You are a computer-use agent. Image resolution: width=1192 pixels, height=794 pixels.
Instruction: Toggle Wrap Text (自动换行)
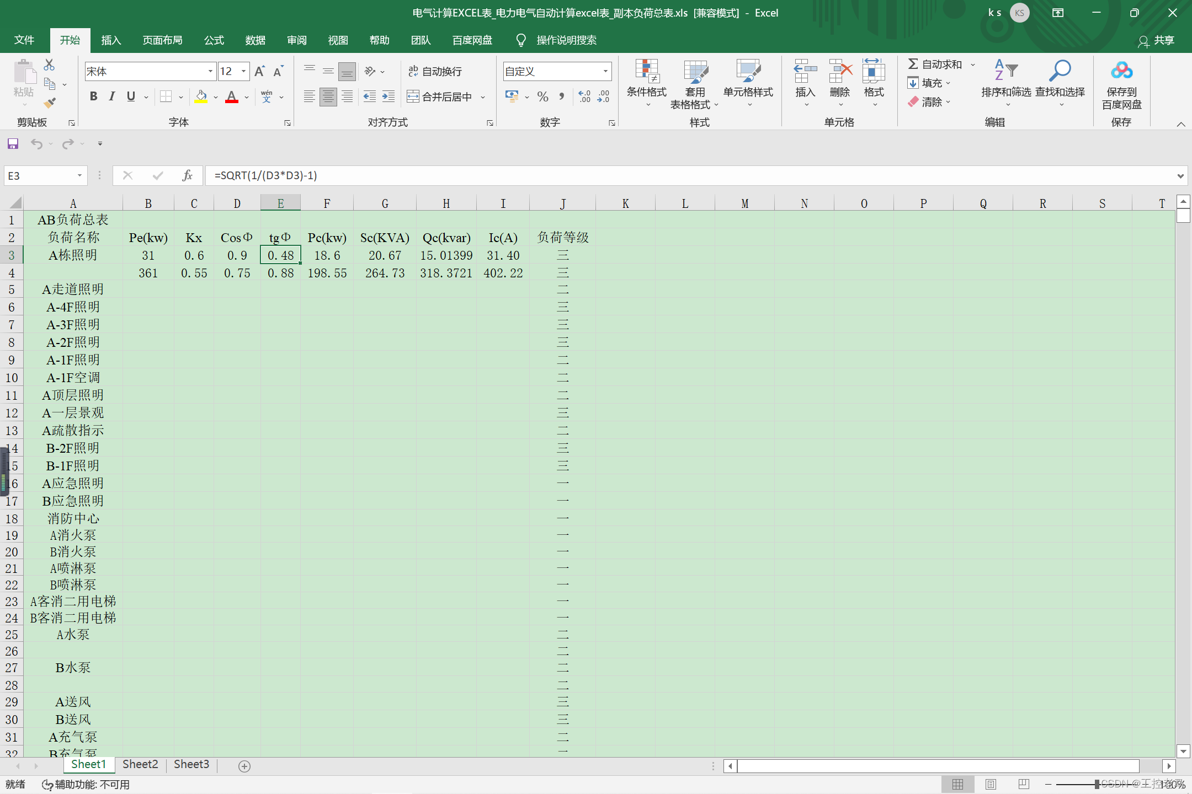point(435,71)
